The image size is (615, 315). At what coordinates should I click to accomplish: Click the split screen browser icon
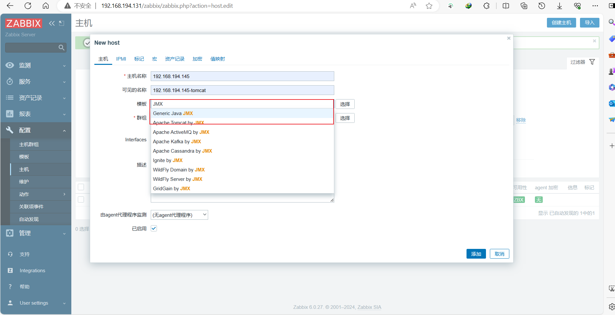[x=506, y=6]
